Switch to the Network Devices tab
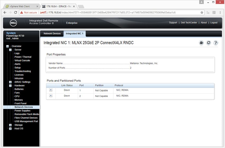Screen dimensions: 225x148 (52, 33)
